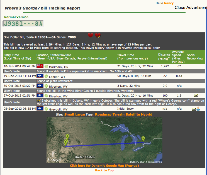Select Roadmap map type

(103, 114)
